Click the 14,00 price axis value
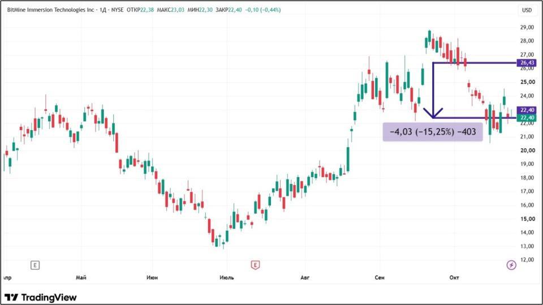 pyautogui.click(x=527, y=233)
